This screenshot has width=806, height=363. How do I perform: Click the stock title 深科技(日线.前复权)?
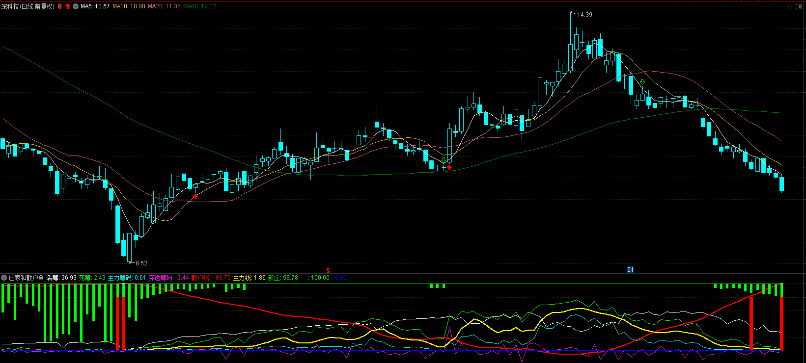click(x=28, y=6)
